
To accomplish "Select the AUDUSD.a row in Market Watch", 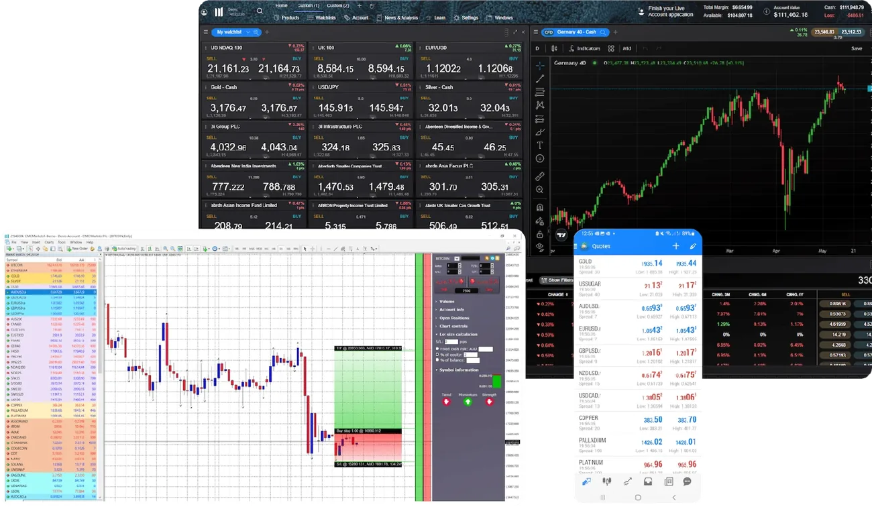I will [x=52, y=292].
